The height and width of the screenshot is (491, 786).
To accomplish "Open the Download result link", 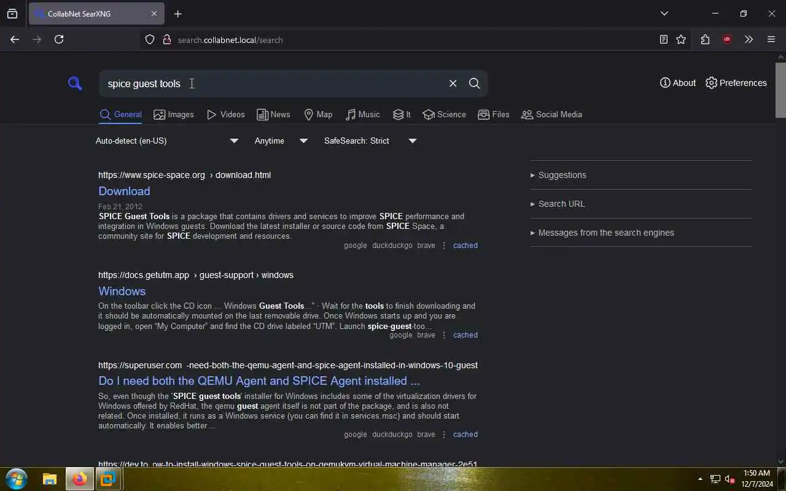I will coord(124,191).
